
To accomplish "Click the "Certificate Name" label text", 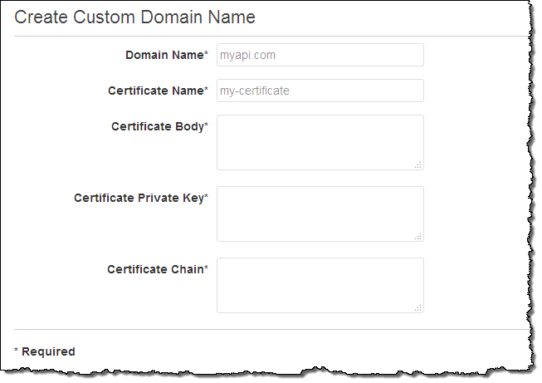I will coord(155,91).
